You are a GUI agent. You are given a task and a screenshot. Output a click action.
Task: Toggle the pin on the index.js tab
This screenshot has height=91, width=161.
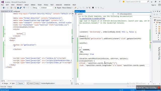click(x=82, y=11)
